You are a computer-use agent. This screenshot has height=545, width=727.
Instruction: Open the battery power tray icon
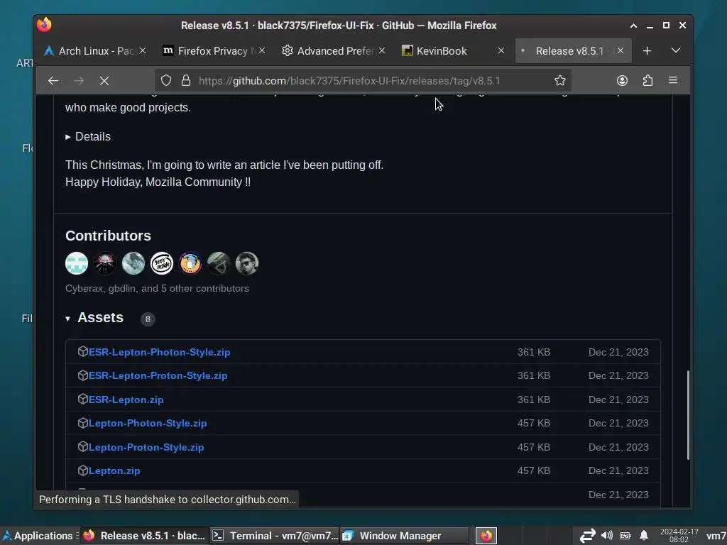(625, 536)
